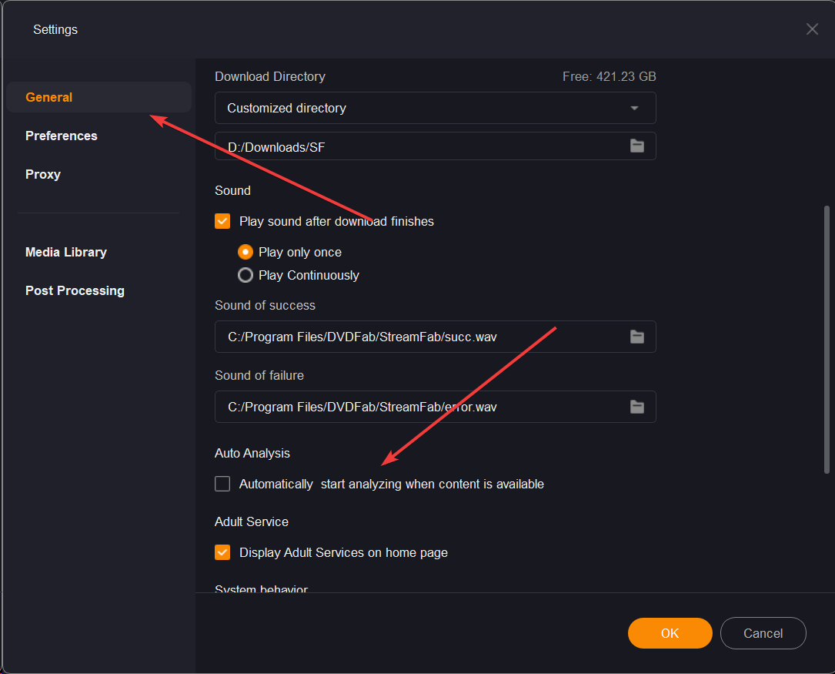Click folder icon for download directory path
835x674 pixels.
[637, 146]
